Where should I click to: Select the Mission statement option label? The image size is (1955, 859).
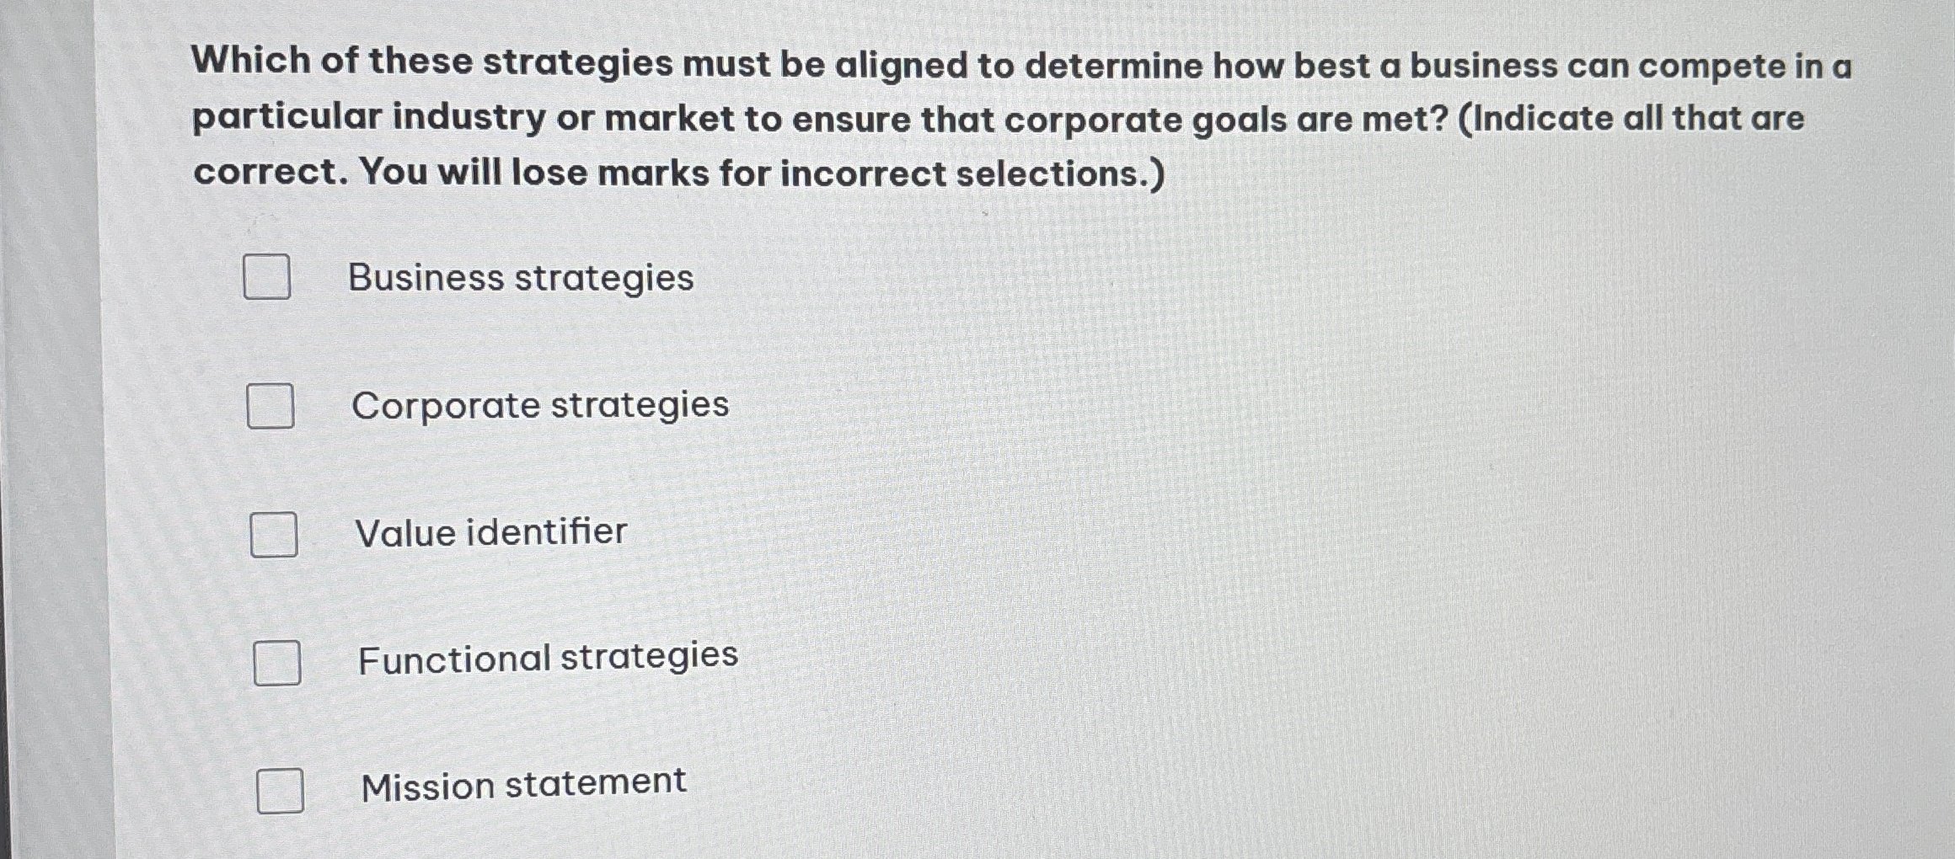click(523, 784)
